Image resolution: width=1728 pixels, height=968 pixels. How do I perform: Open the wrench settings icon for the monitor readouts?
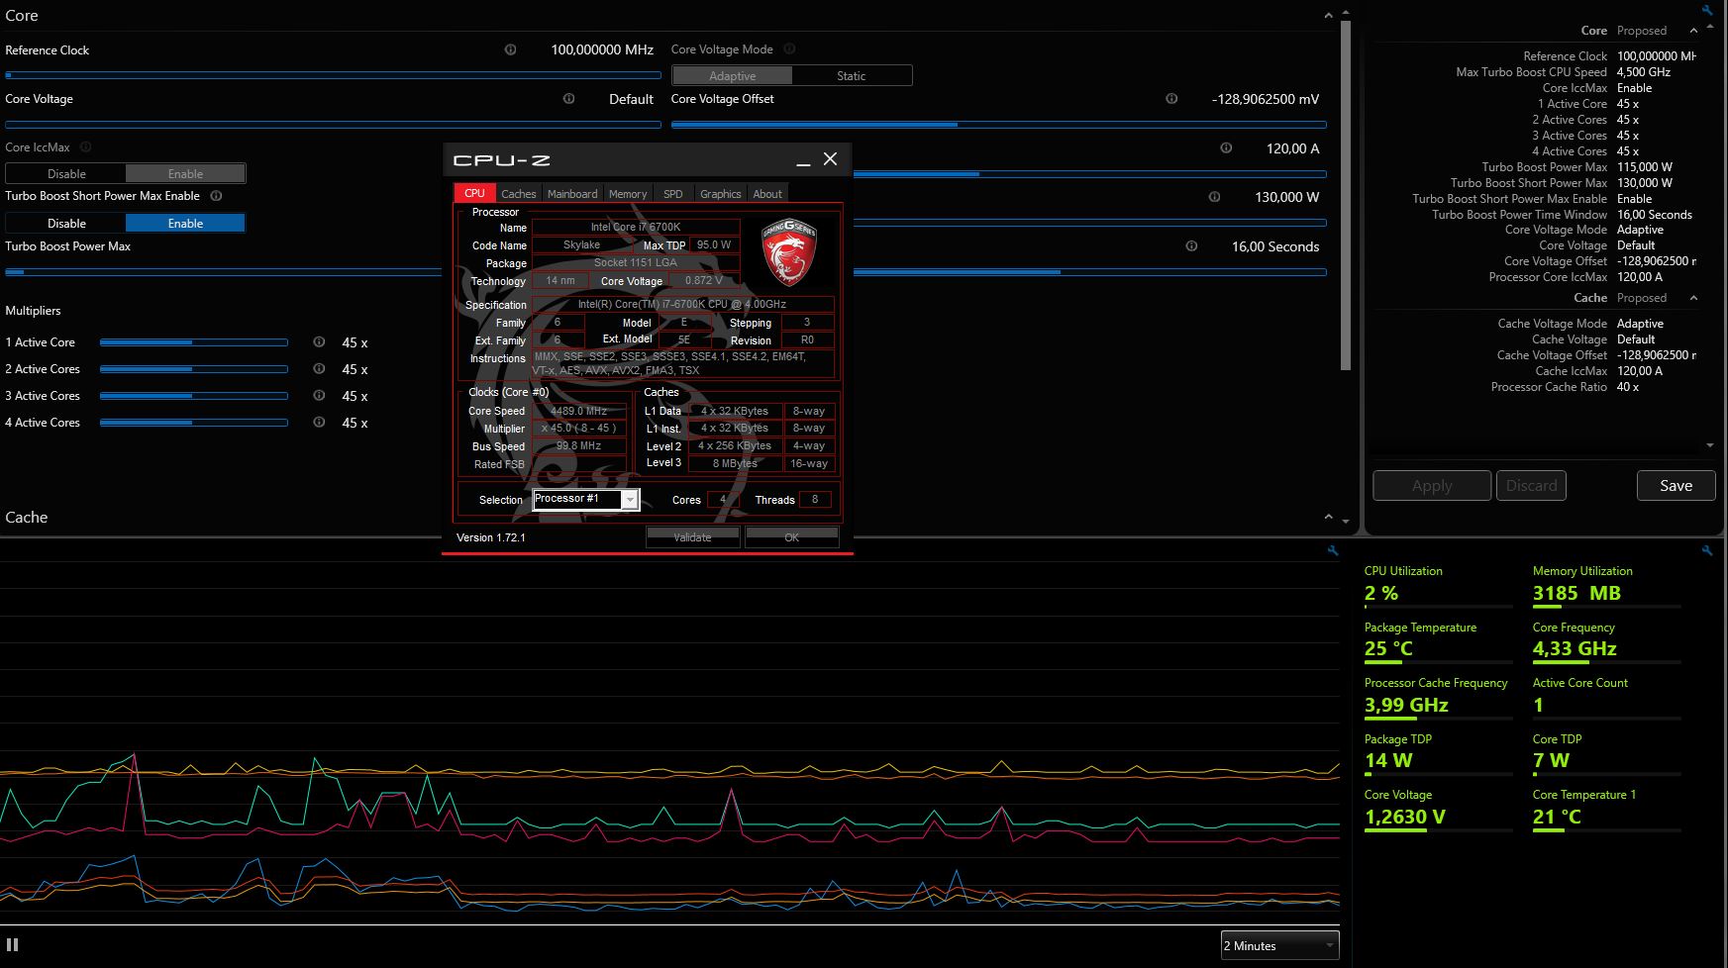[1707, 551]
